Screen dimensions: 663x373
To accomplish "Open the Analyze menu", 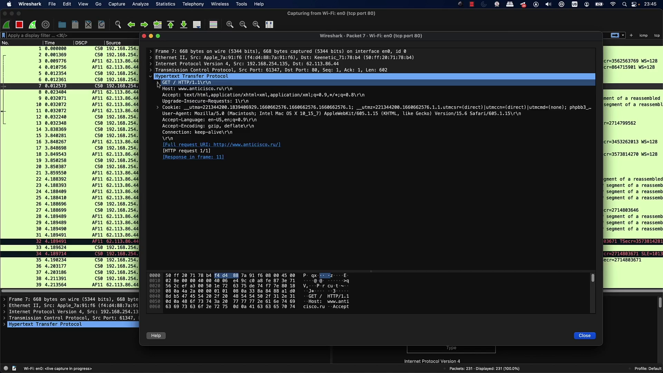I will [x=140, y=4].
